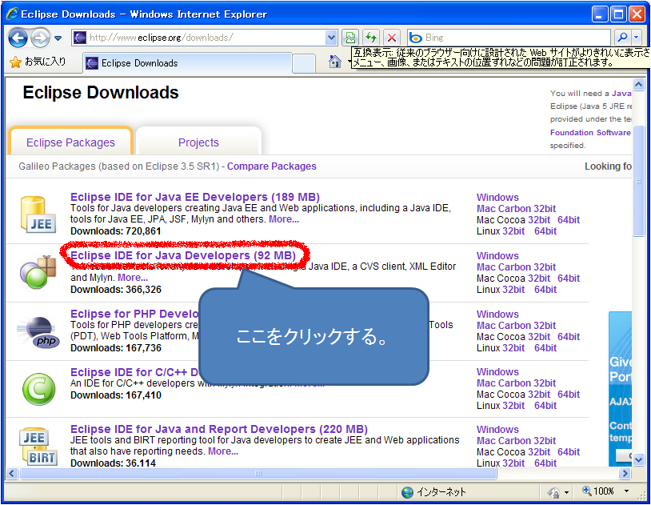Image resolution: width=651 pixels, height=505 pixels.
Task: Click the horizontal scrollbar thumb
Action: click(258, 474)
